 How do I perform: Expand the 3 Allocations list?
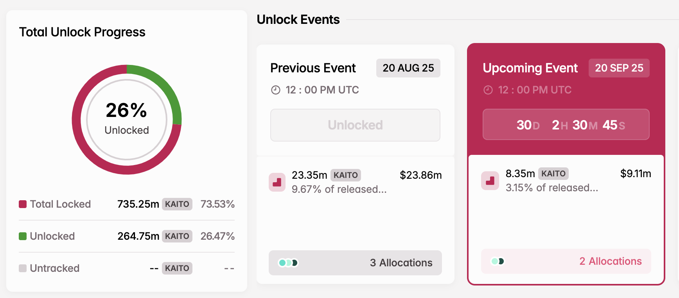(401, 263)
